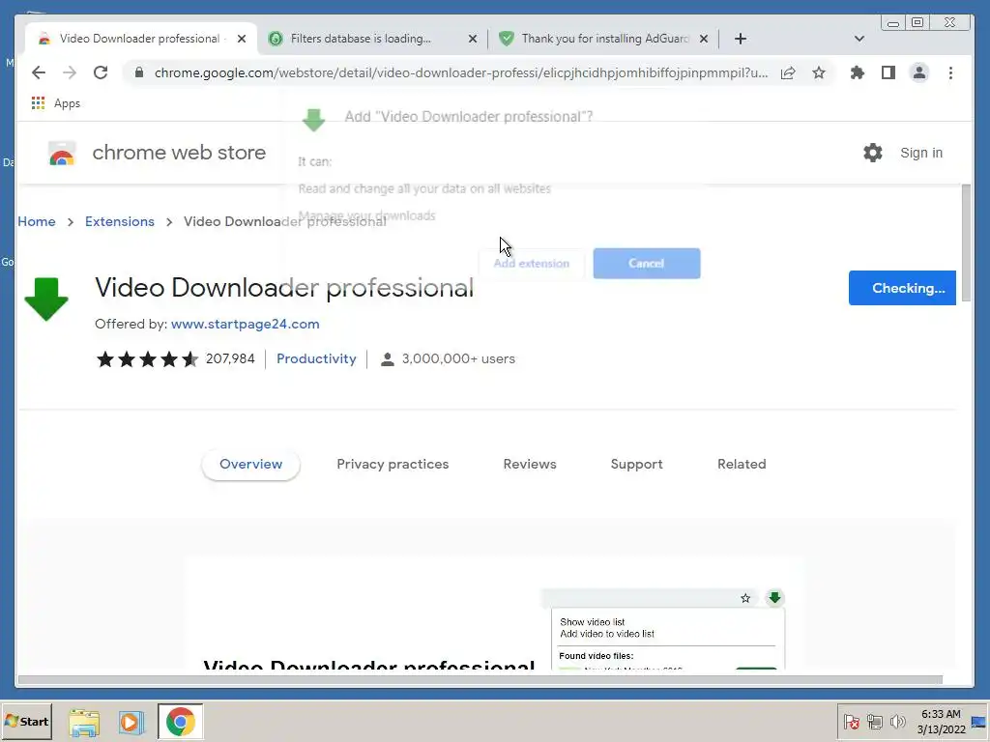990x742 pixels.
Task: Click the Chrome taskbar icon
Action: click(181, 722)
